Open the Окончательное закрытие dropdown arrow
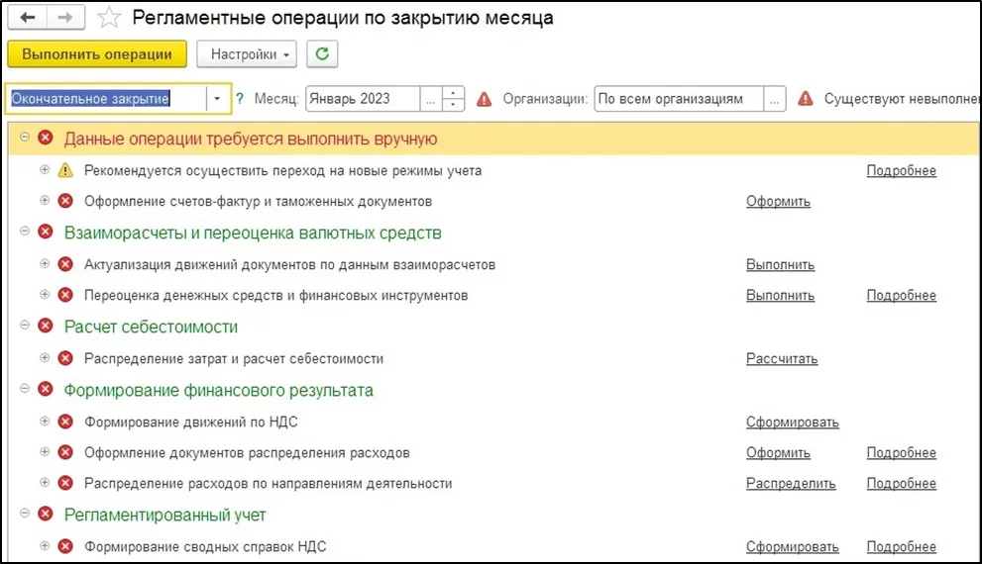Viewport: 982px width, 564px height. [x=218, y=99]
